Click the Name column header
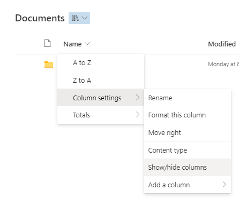This screenshot has width=239, height=222. (77, 44)
